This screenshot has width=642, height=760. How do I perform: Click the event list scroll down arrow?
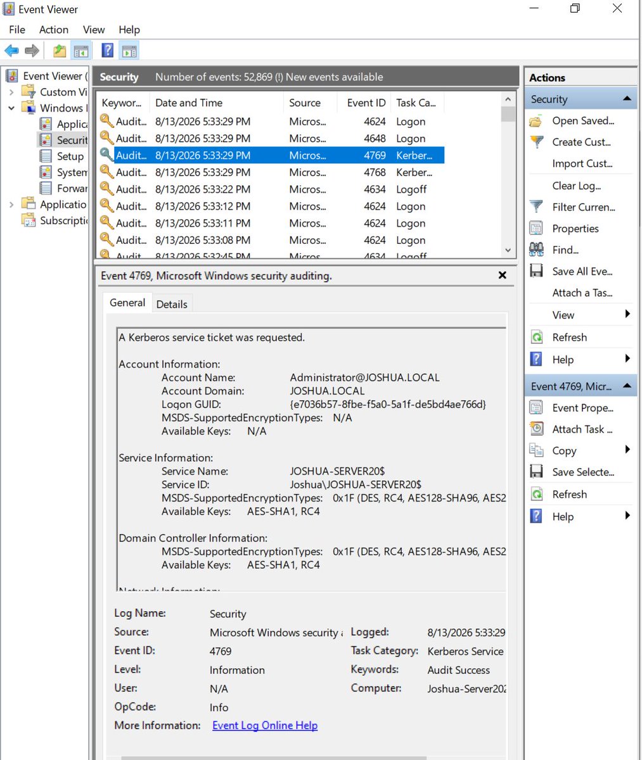[508, 250]
